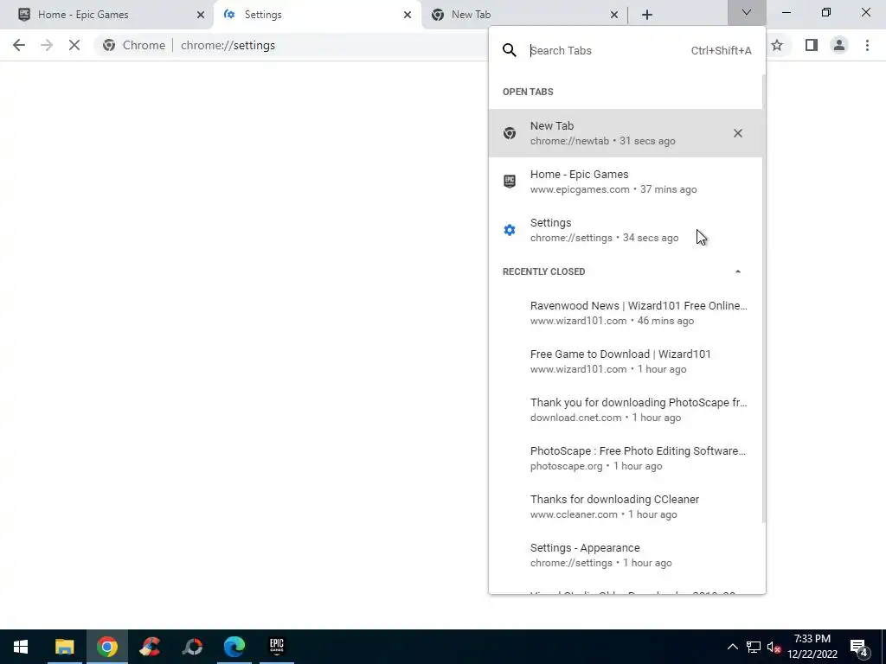Switch to the Settings browser tab

[317, 15]
